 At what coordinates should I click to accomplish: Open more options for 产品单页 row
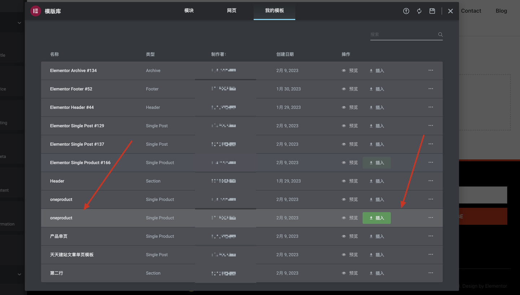(x=431, y=236)
